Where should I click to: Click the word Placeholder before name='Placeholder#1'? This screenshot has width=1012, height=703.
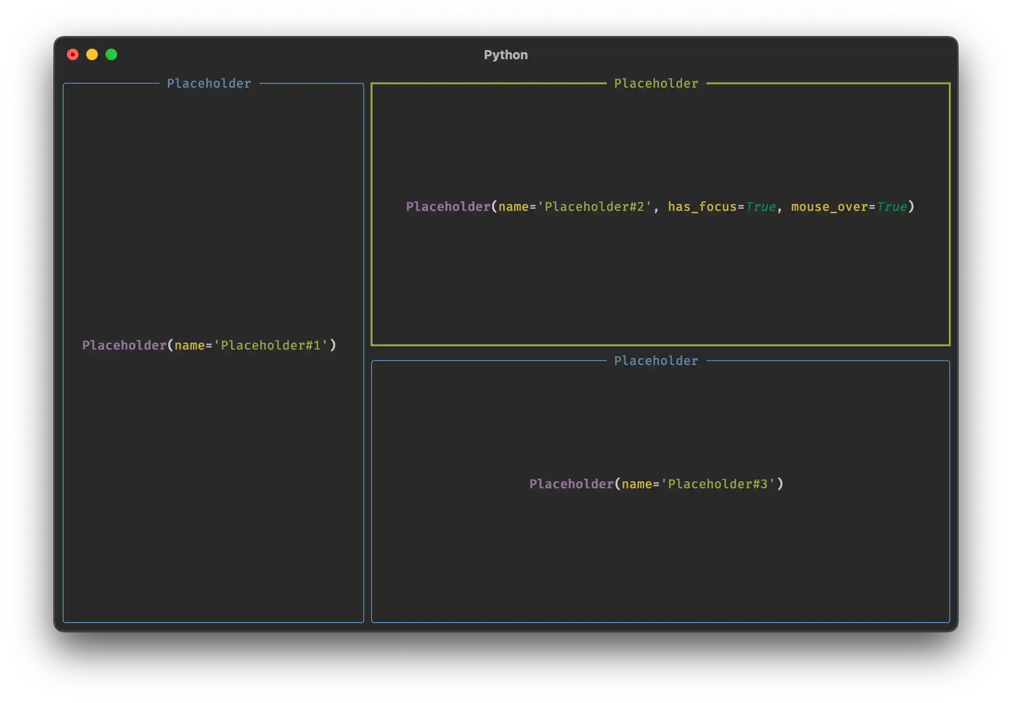[124, 345]
